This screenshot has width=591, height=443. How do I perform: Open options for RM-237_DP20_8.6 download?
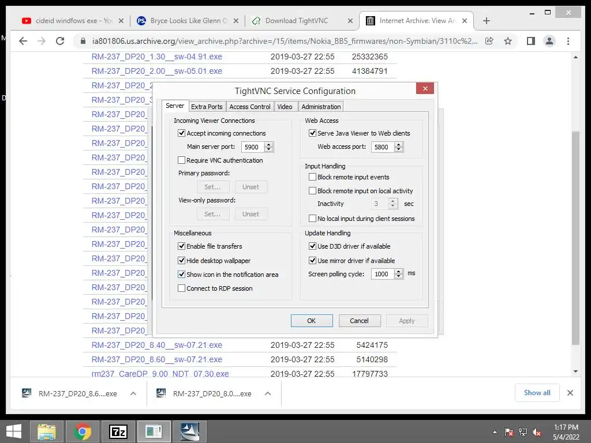(x=133, y=393)
